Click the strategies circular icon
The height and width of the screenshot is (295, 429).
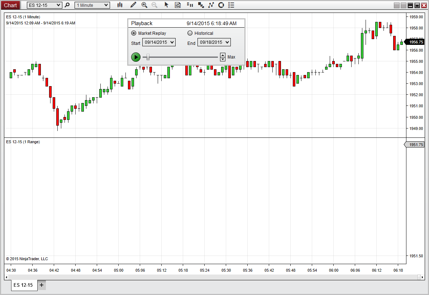click(x=221, y=5)
